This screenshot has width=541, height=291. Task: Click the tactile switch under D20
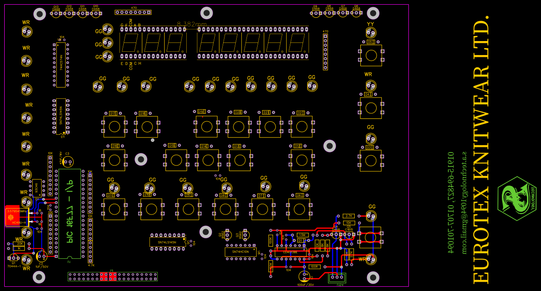point(239,127)
